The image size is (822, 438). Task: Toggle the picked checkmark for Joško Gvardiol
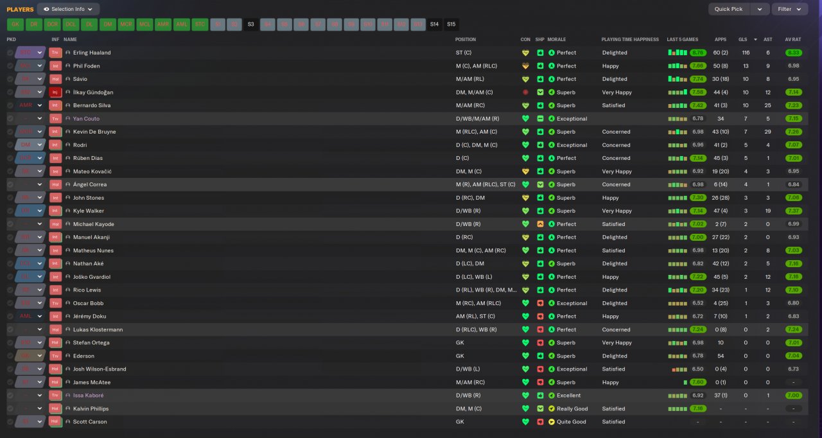[x=10, y=277]
